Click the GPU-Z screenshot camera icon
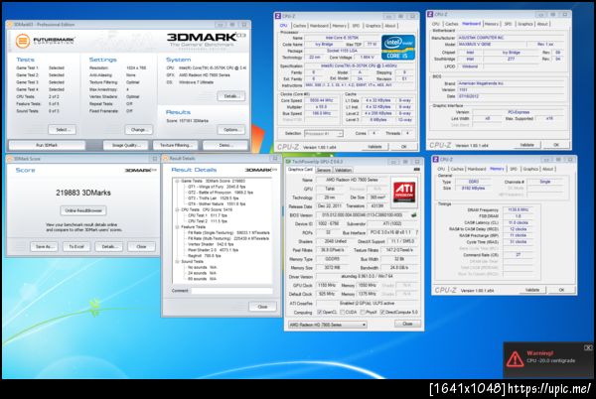Viewport: 596px width, 399px height. click(416, 170)
